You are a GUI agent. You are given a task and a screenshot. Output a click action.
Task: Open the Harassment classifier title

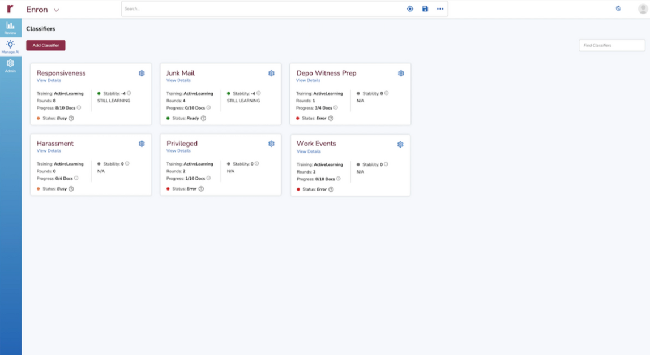[55, 144]
